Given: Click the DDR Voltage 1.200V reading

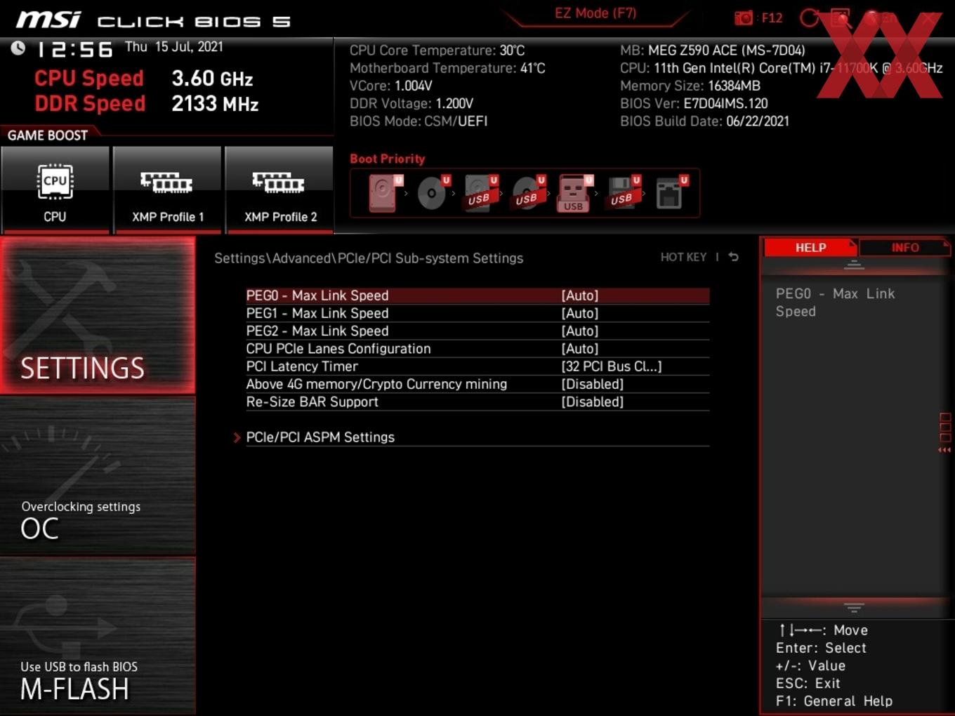Looking at the screenshot, I should click(411, 103).
